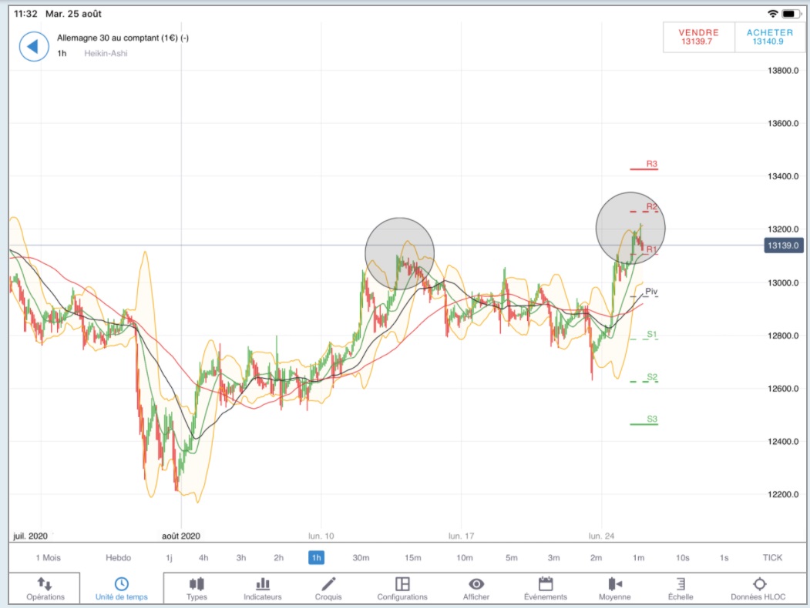Select the 3h timeframe
Screen dimensions: 810x608
coord(241,557)
